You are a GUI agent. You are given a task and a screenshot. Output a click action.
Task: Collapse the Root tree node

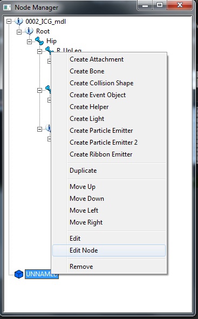coord(19,32)
